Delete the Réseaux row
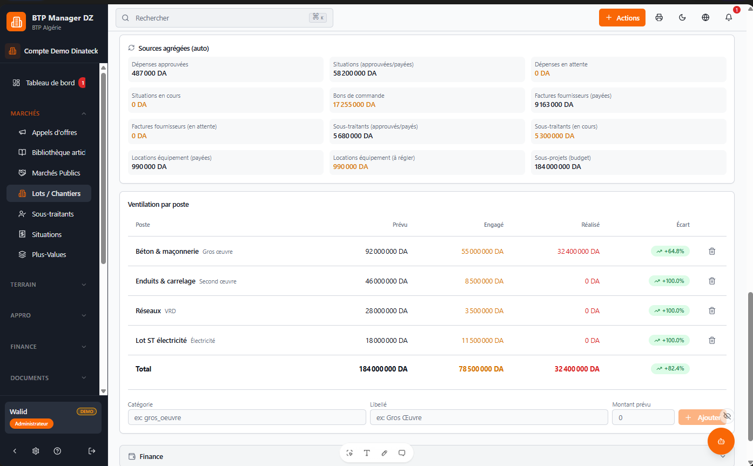 click(x=712, y=310)
